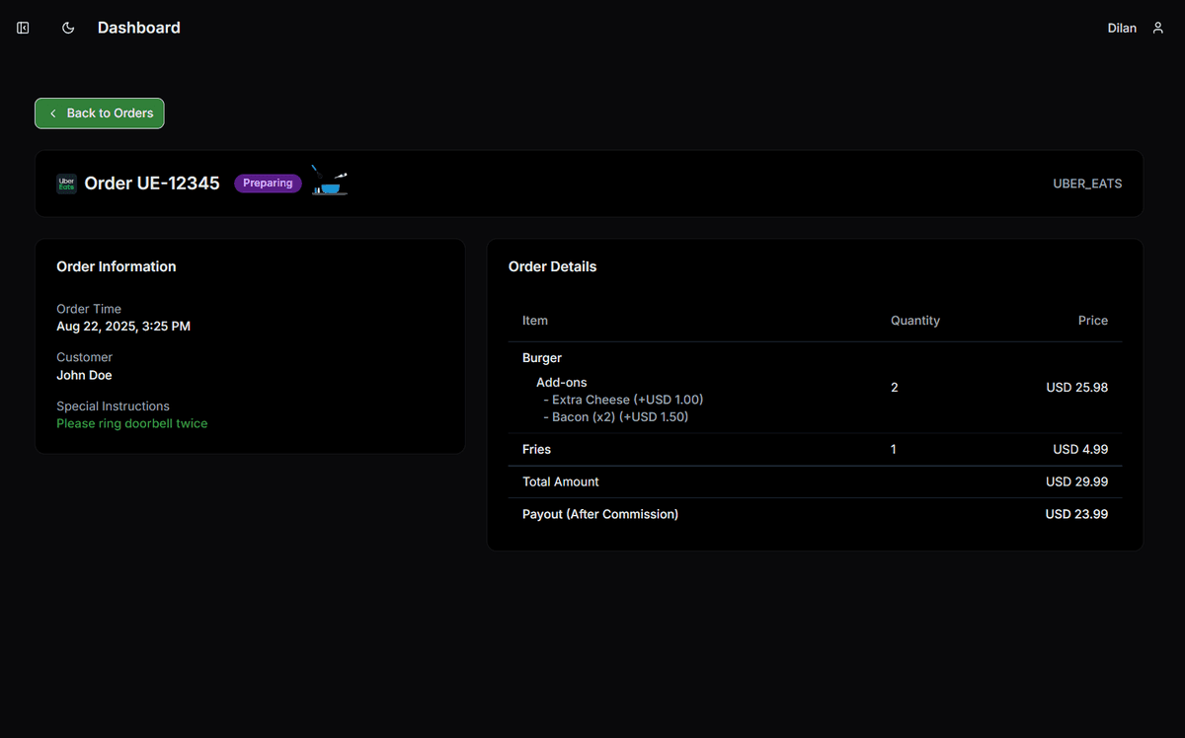Screen dimensions: 1185x738
Task: Click the Preparing status badge
Action: point(268,184)
